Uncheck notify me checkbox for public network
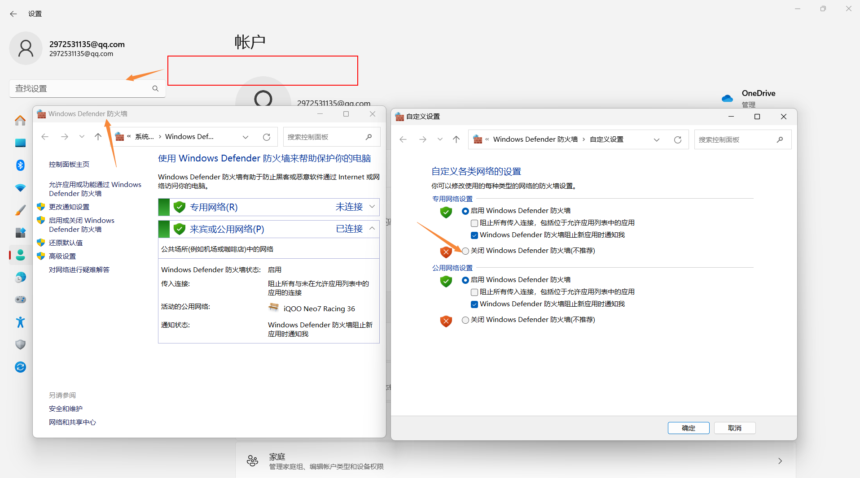Screen dimensions: 860x478 tap(474, 304)
